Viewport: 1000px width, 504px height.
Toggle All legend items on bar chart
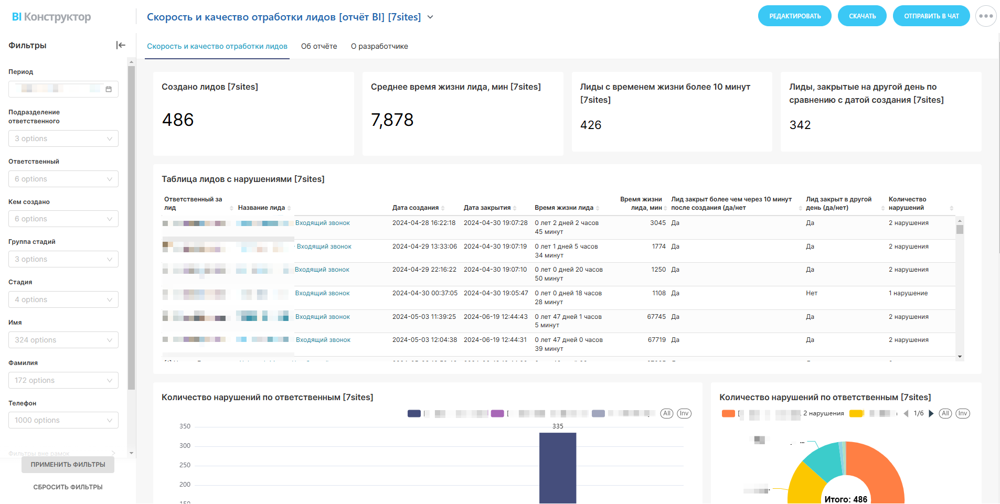pos(666,413)
